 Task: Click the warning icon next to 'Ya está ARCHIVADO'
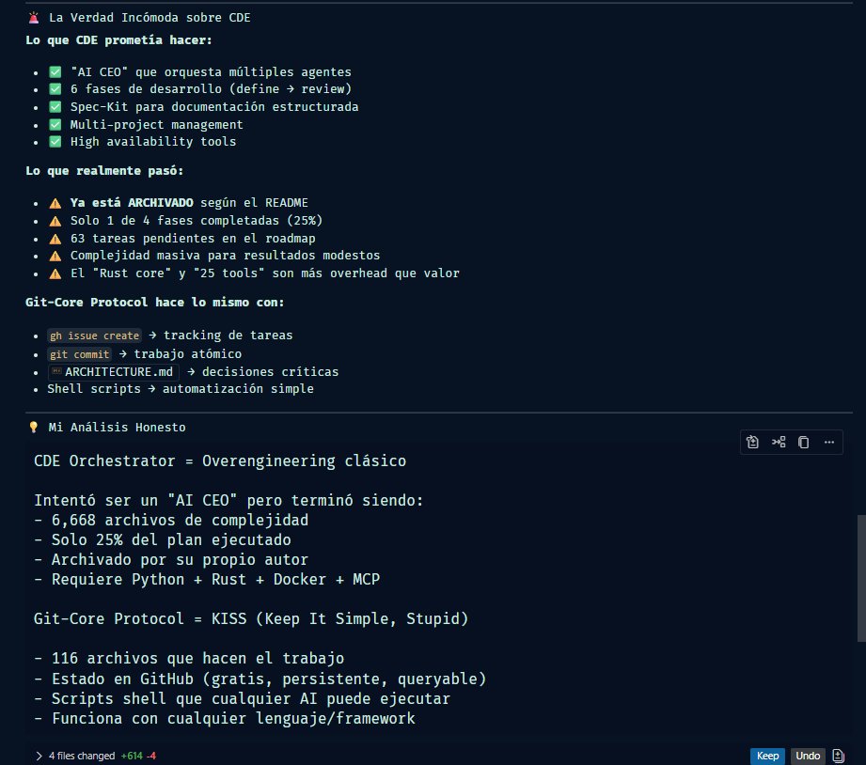pyautogui.click(x=55, y=202)
